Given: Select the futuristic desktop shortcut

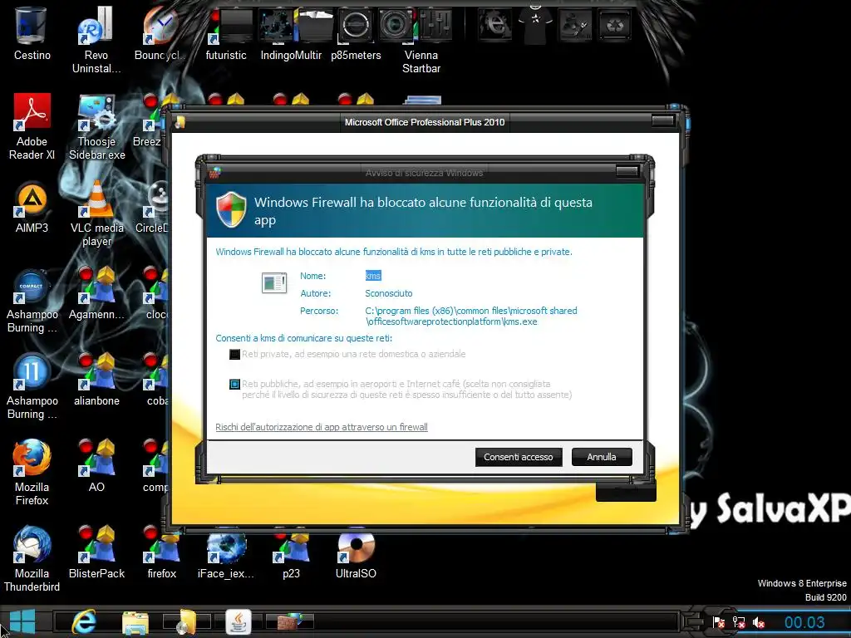Looking at the screenshot, I should 226,33.
